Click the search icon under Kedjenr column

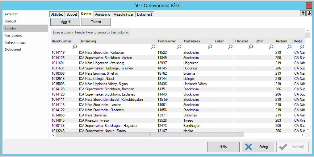click(289, 47)
